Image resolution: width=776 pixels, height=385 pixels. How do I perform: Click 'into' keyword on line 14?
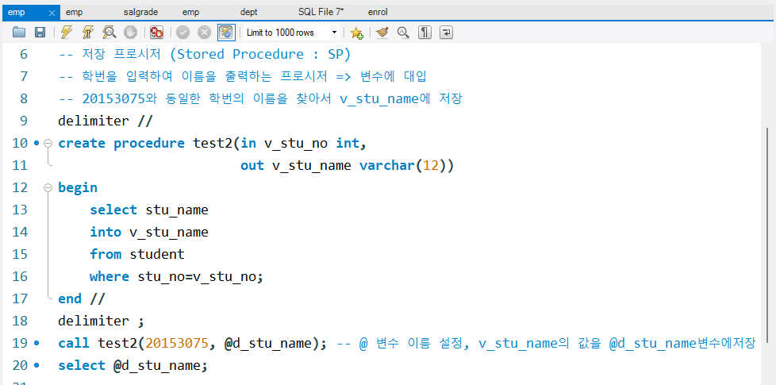point(106,232)
